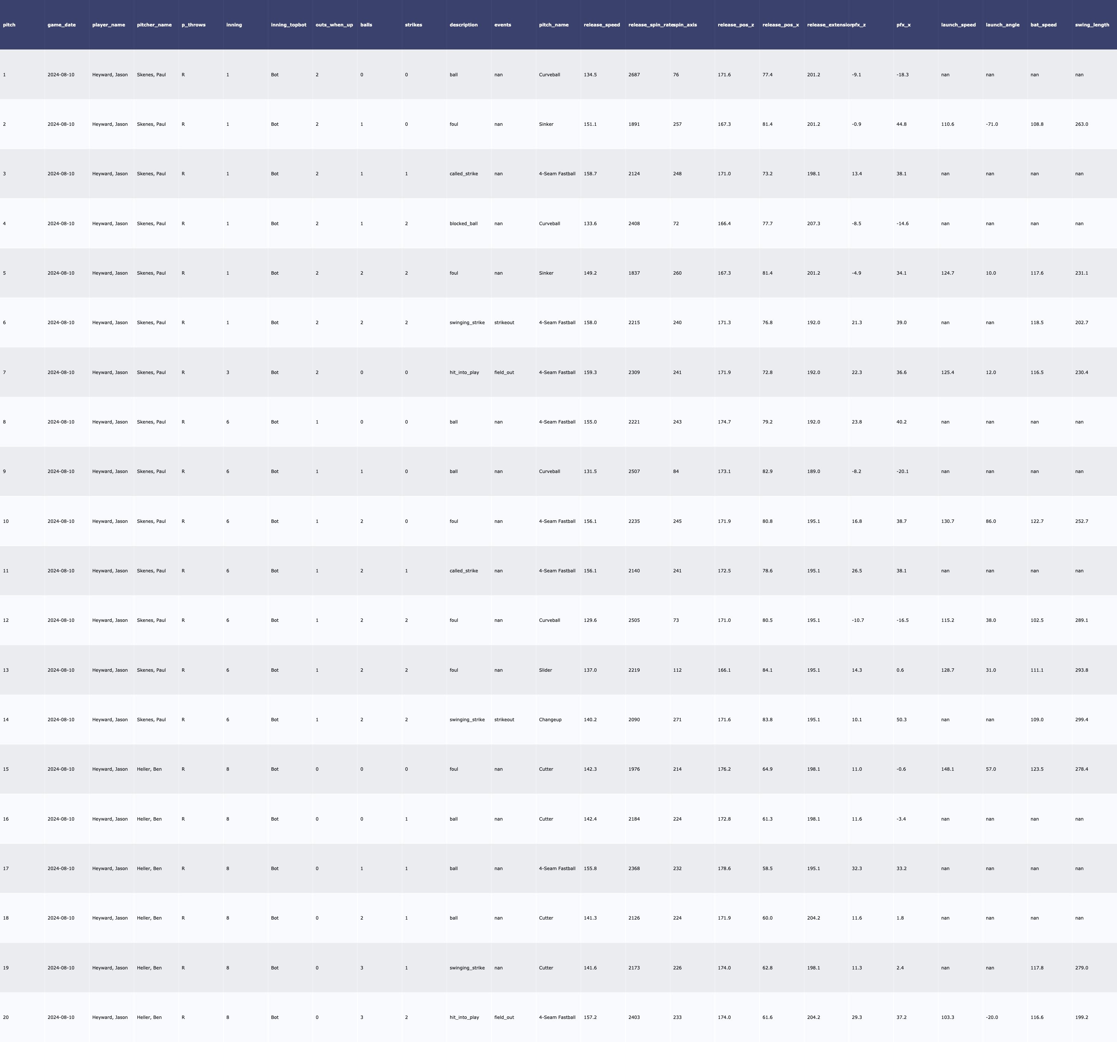
Task: Click the outs_when_up column header
Action: click(x=334, y=25)
